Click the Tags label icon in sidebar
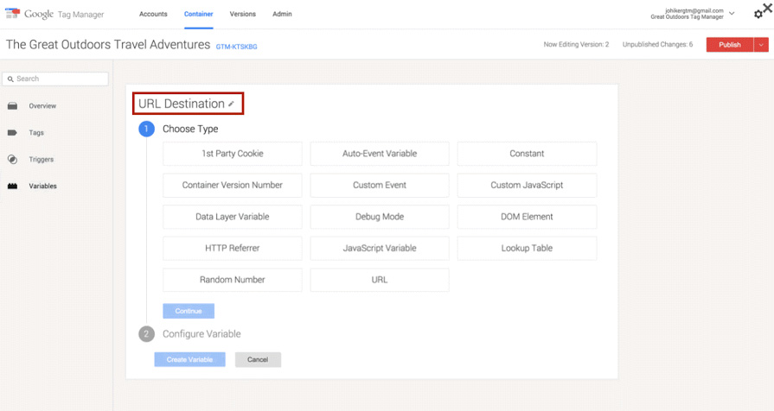774x411 pixels. point(12,133)
